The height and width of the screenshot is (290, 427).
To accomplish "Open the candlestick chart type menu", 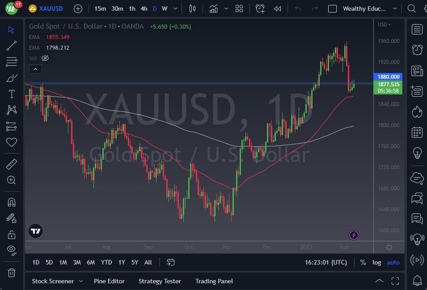I will (x=192, y=9).
